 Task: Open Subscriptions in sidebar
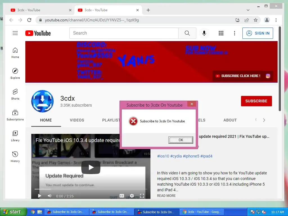[15, 115]
